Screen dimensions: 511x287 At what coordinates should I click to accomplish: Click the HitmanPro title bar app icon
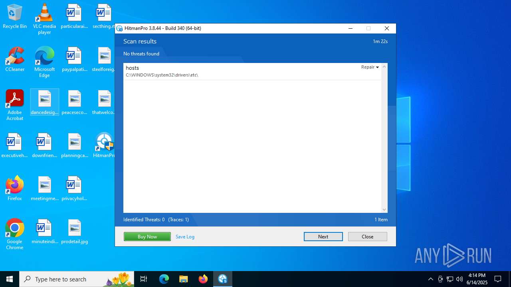tap(119, 28)
